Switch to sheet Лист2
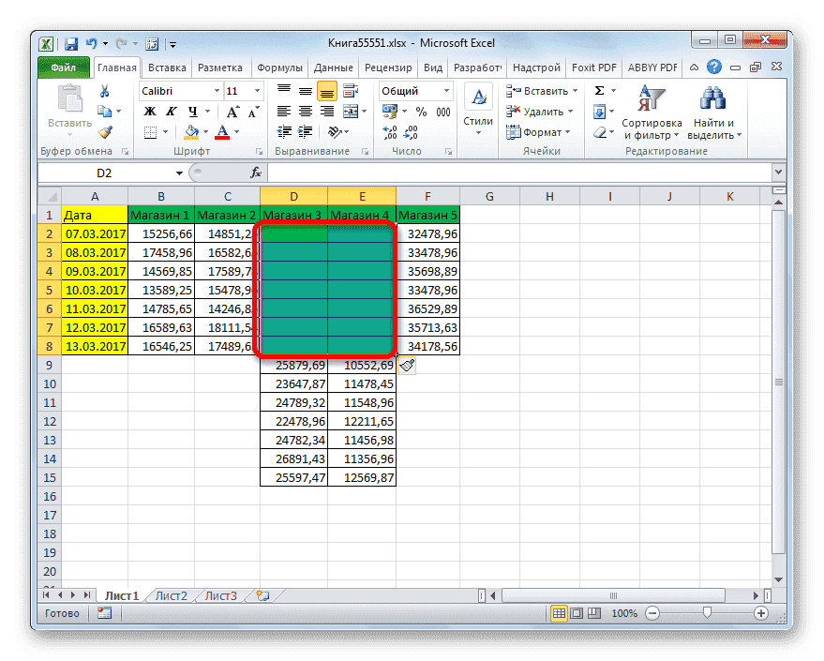Image resolution: width=824 pixels, height=661 pixels. coord(172,594)
